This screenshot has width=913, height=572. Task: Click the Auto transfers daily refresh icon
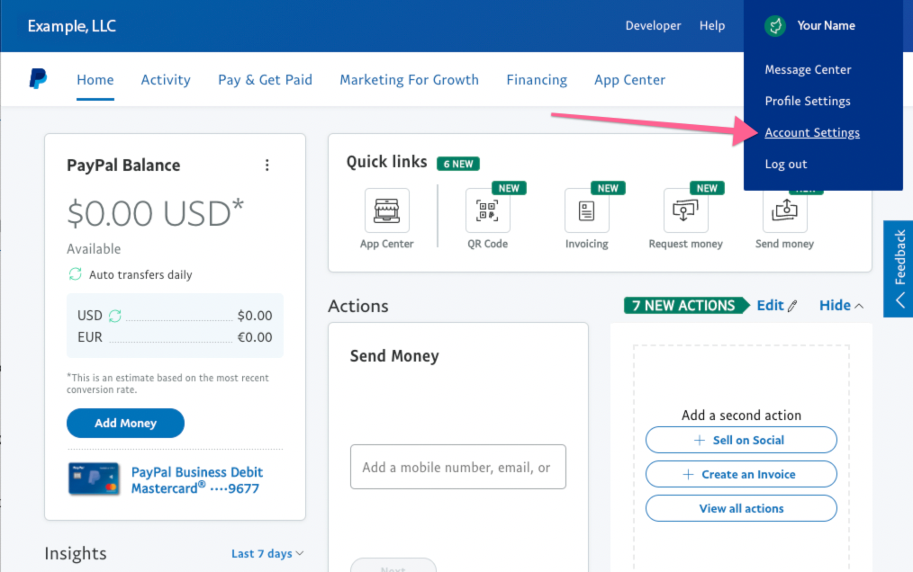[x=75, y=274]
